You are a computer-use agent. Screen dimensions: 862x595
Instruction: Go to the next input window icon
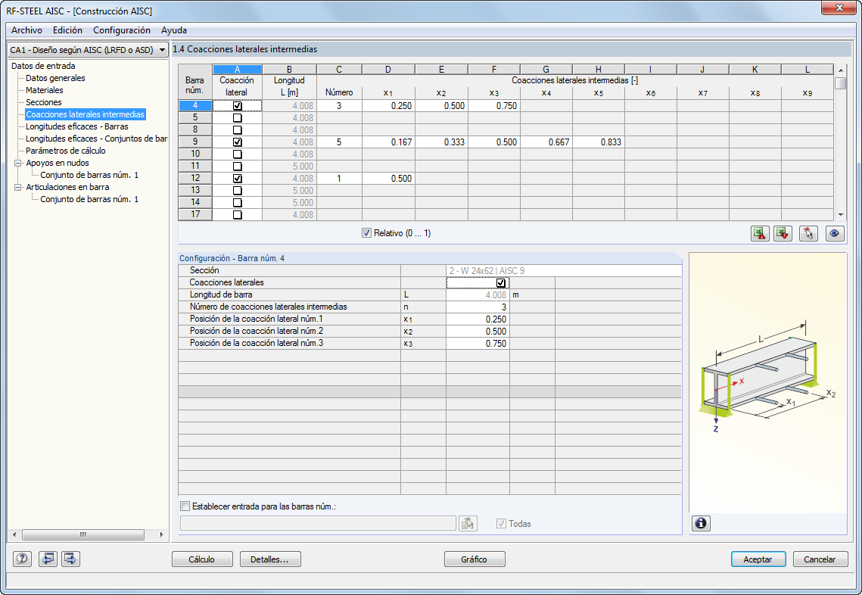tap(70, 559)
